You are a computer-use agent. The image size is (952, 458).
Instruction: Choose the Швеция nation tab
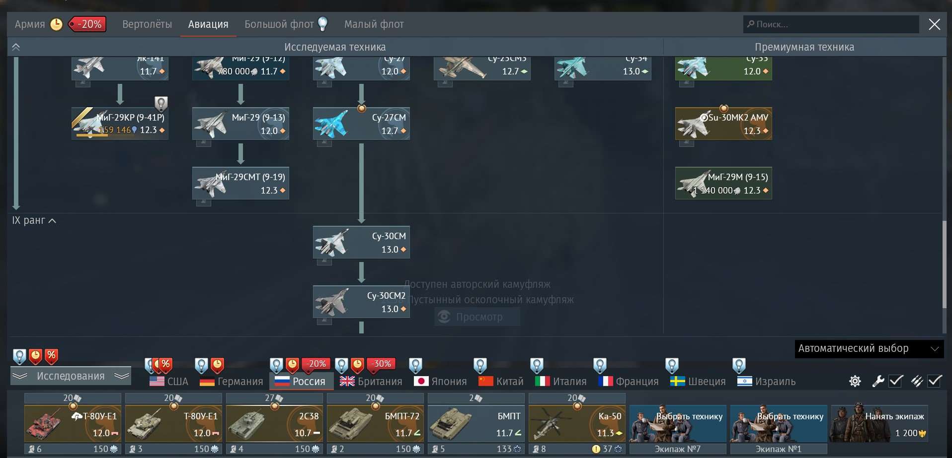tap(698, 382)
